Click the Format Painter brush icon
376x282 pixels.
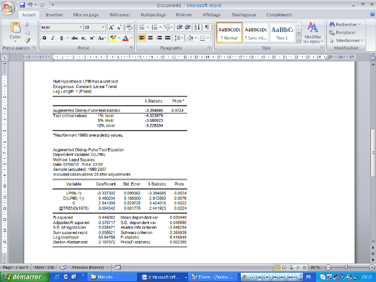pyautogui.click(x=28, y=40)
